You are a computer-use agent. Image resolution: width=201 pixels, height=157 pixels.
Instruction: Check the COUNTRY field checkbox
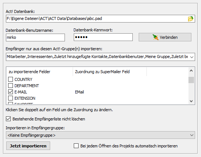click(x=10, y=79)
